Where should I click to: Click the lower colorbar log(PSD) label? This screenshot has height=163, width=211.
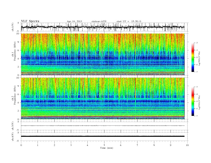pyautogui.click(x=200, y=102)
